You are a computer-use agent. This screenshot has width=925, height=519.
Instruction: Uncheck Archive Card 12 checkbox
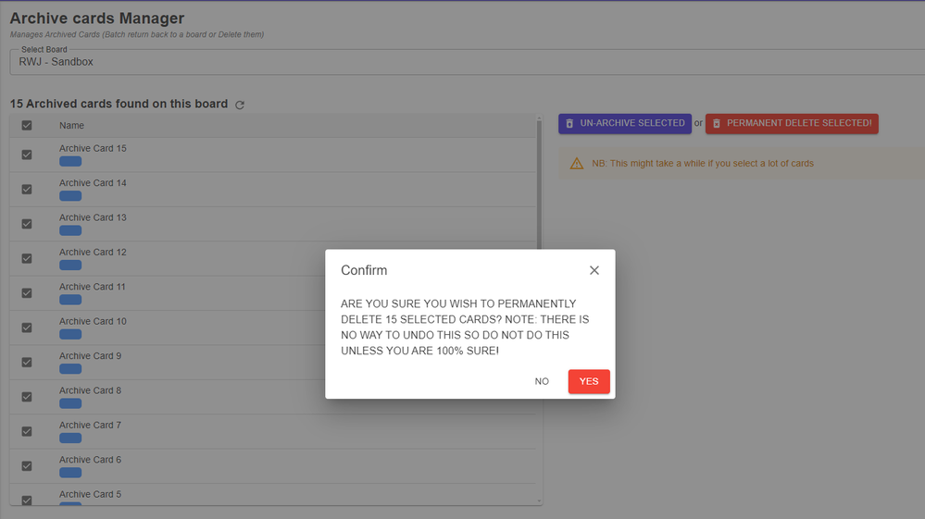pos(27,259)
